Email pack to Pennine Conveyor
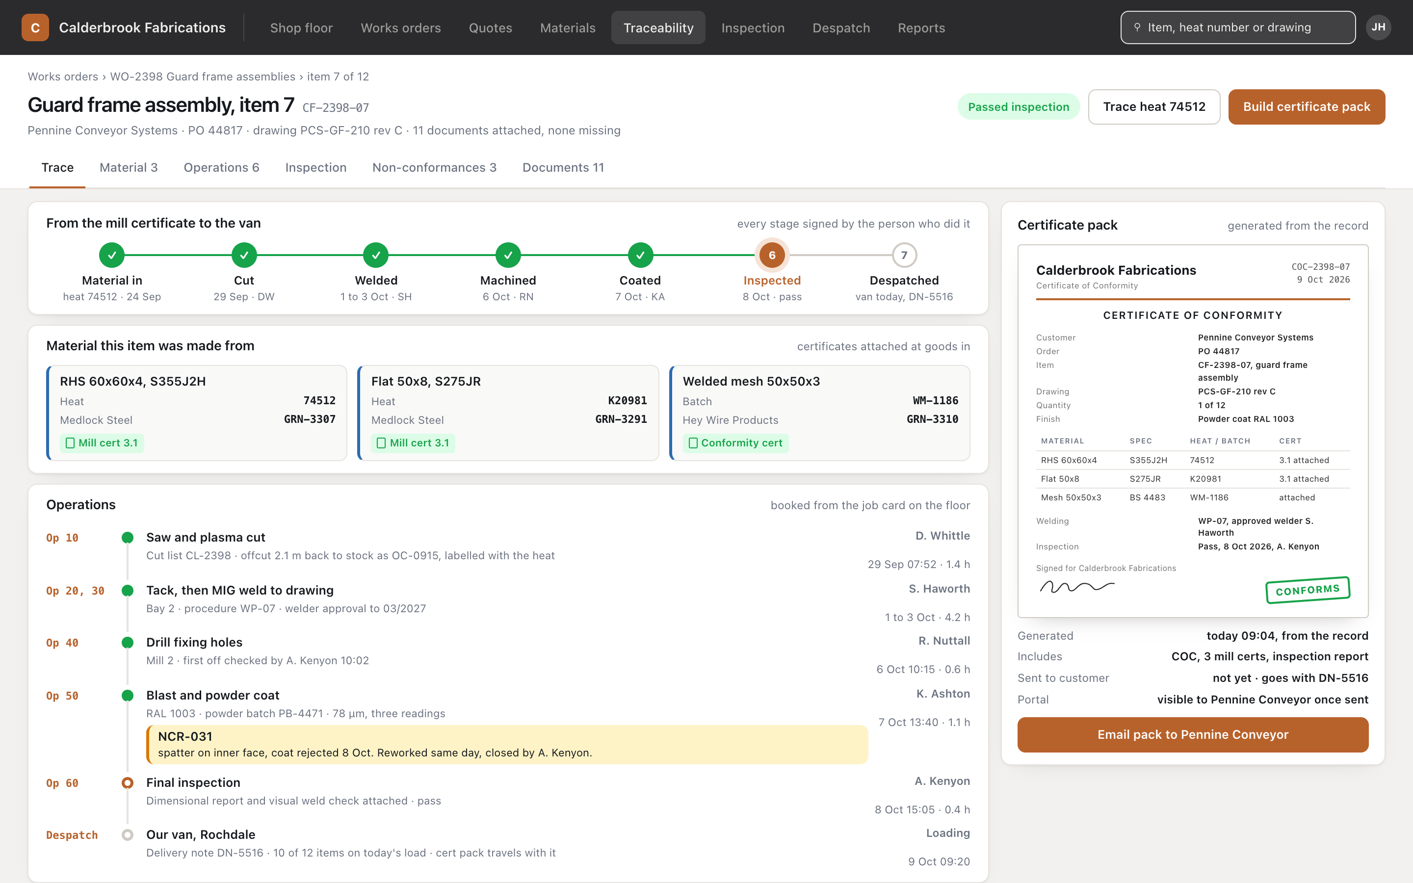The height and width of the screenshot is (883, 1413). 1193,735
